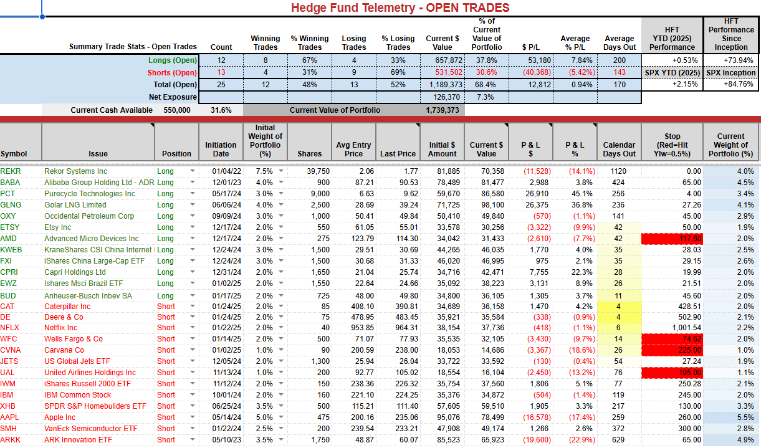
Task: Click the Caterpillar Inc issue cell
Action: [98, 307]
